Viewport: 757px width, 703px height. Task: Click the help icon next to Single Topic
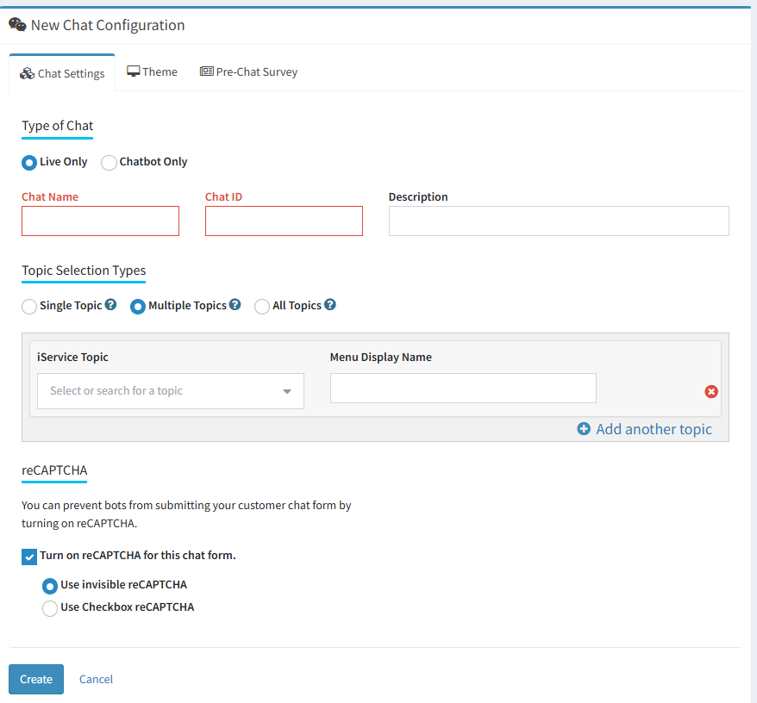110,305
